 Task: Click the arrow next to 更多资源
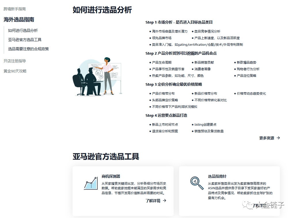278,138
